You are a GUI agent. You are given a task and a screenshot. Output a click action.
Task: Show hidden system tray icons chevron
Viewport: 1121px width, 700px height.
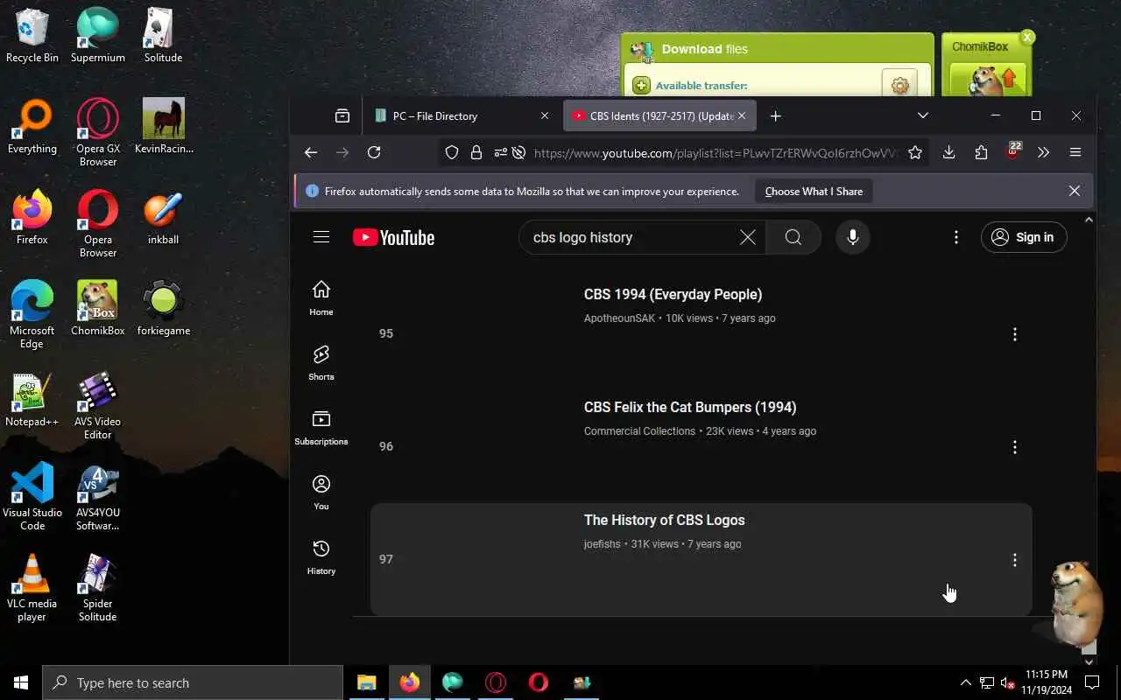[x=965, y=682]
